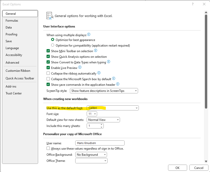Open the Add-ins category
Viewport: 210px width, 172px height.
point(20,87)
